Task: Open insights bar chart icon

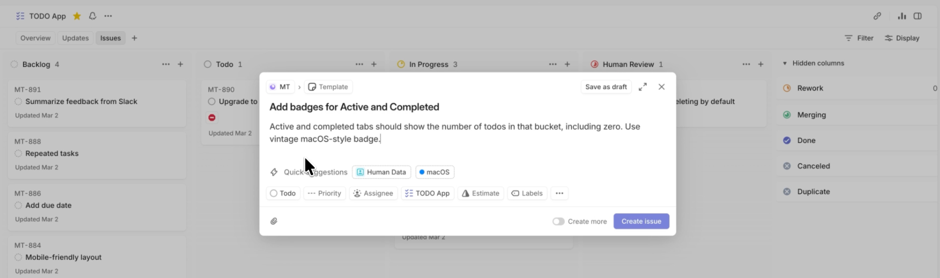Action: 902,16
